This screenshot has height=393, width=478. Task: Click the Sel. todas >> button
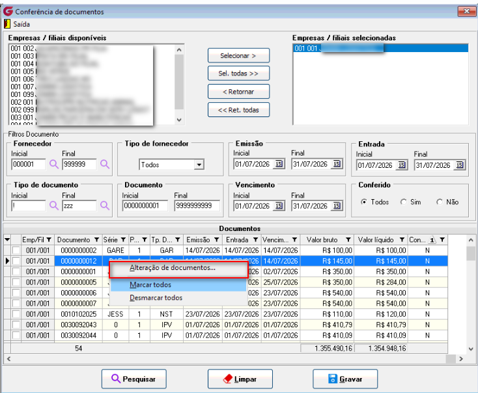(x=238, y=74)
